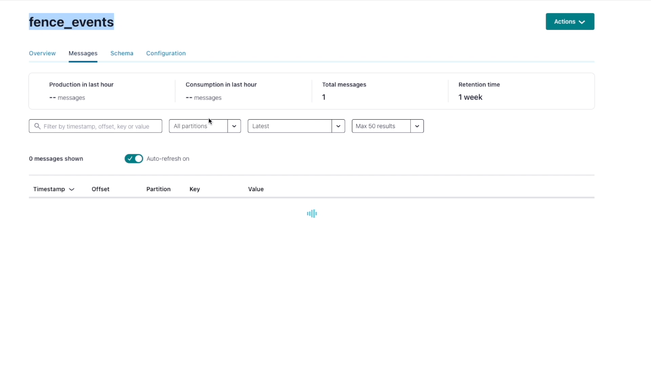
Task: Click the Partition column header
Action: point(158,189)
